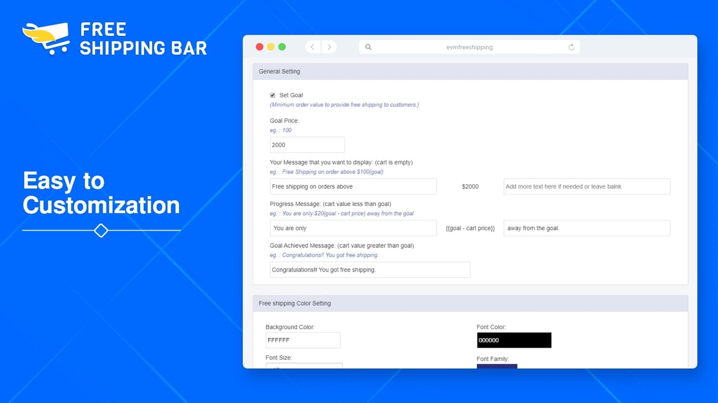Open the Font Size dropdown
This screenshot has height=403, width=718.
(304, 365)
